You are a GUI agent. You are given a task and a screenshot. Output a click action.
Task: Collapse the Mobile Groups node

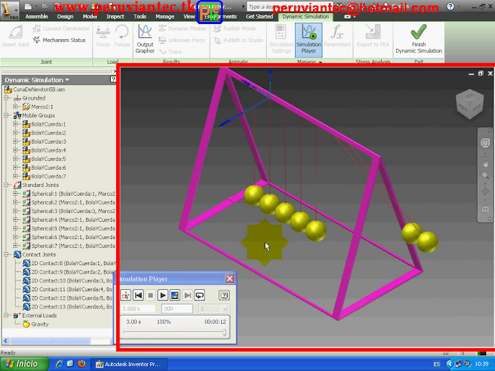6,115
